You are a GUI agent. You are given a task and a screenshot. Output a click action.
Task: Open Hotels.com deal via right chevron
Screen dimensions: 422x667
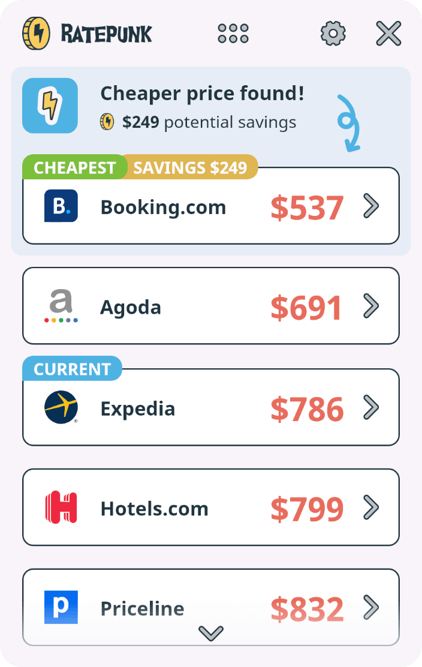point(371,507)
